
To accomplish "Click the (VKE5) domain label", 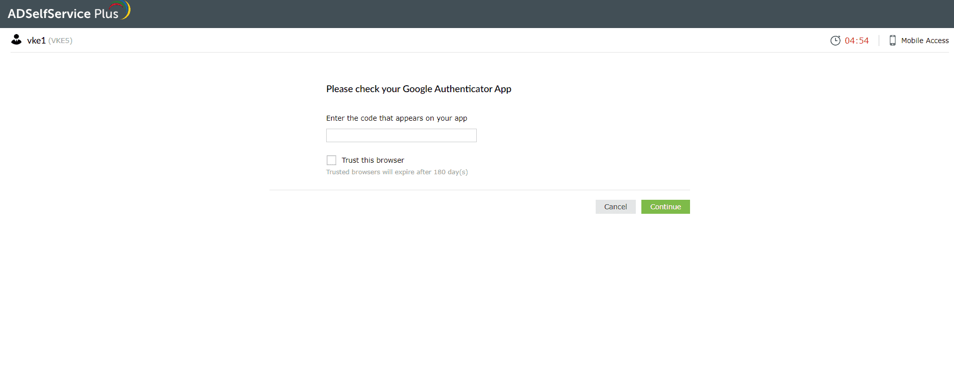I will point(60,41).
